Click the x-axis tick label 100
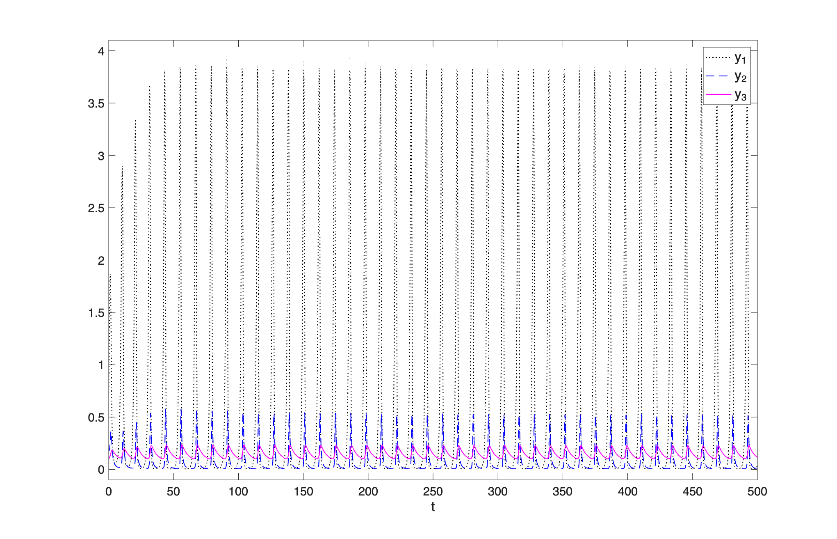Screen dimensions: 837x539 tap(238, 492)
